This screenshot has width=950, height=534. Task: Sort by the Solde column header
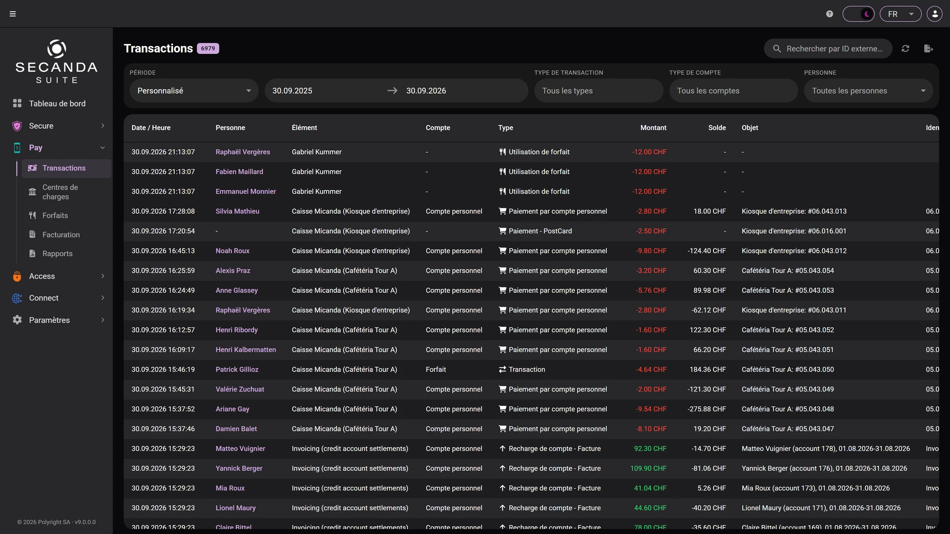point(717,128)
